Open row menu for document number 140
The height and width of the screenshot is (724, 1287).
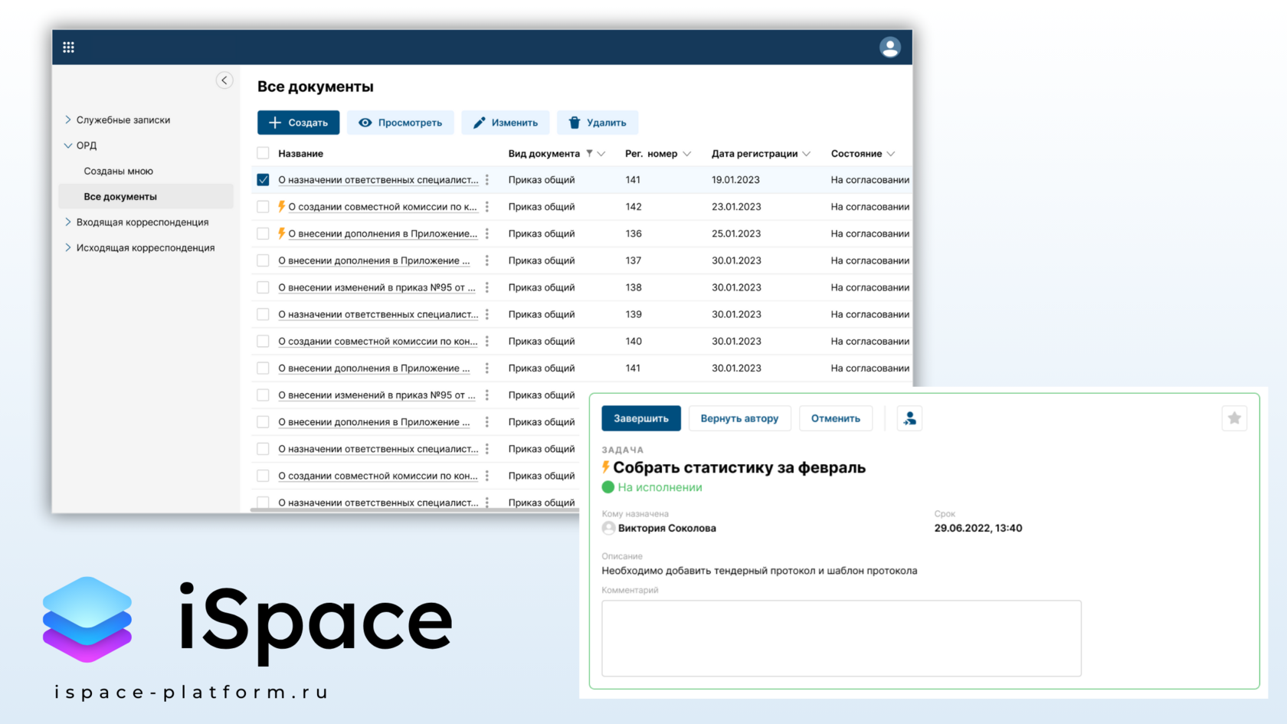point(487,341)
